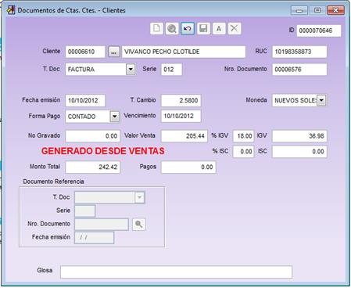This screenshot has width=351, height=288.
Task: Click the Pagos field
Action: click(188, 167)
